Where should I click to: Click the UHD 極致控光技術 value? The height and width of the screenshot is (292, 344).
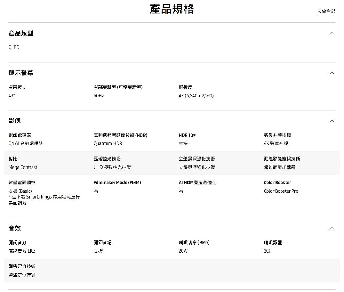pyautogui.click(x=112, y=167)
